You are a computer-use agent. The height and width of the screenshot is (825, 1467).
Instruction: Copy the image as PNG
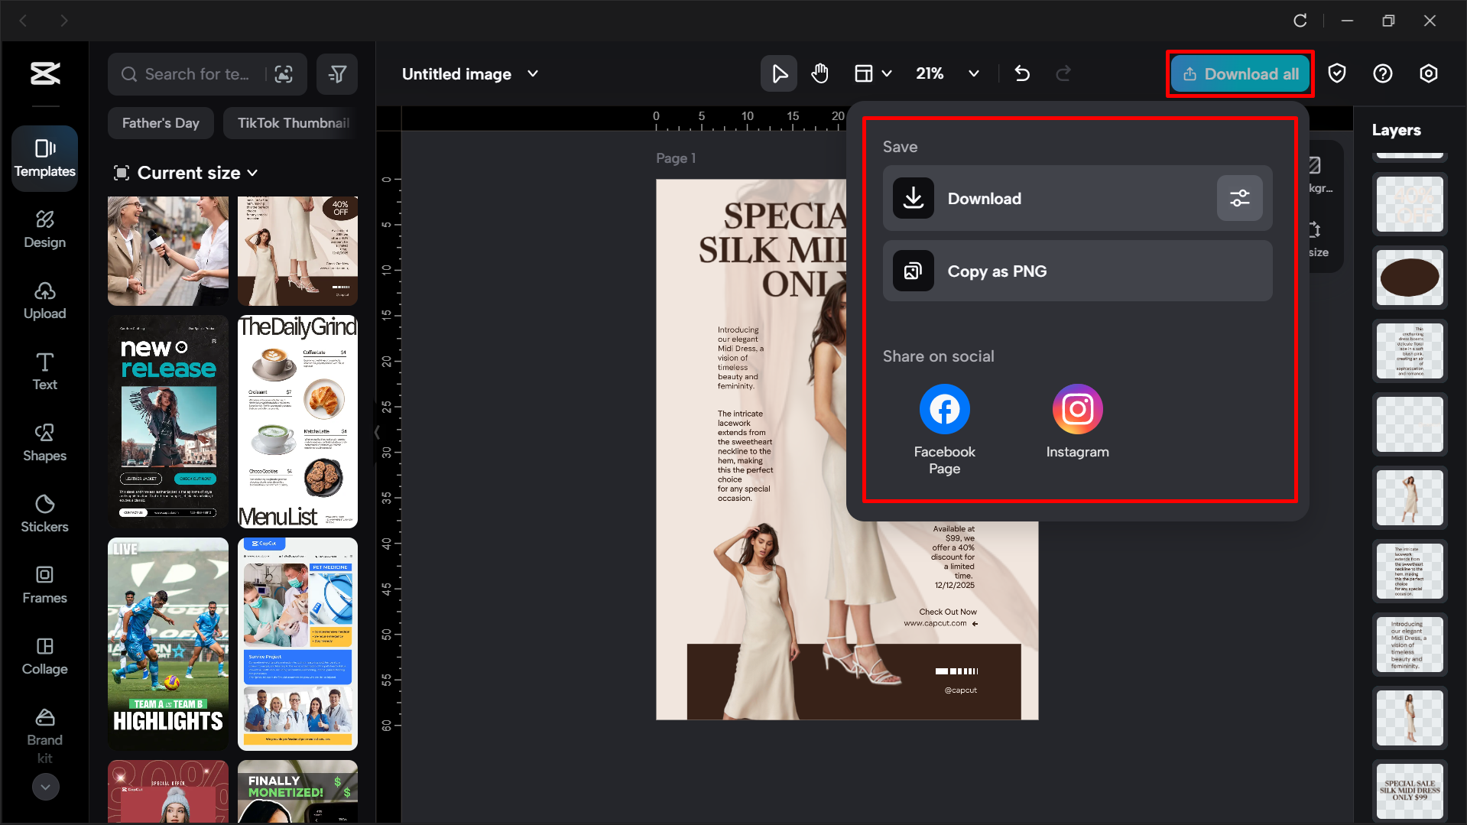[x=1077, y=271]
